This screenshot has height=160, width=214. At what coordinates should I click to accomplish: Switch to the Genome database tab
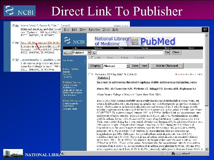(145, 48)
